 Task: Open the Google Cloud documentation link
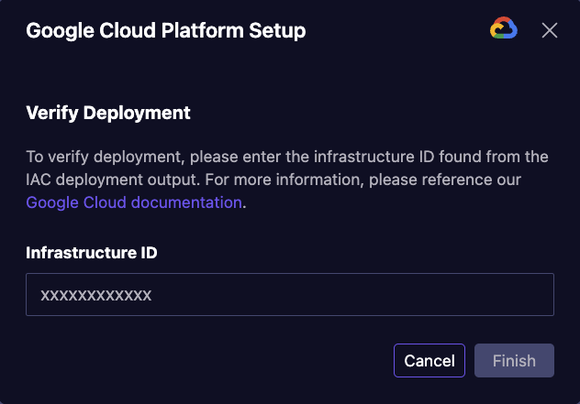point(134,202)
